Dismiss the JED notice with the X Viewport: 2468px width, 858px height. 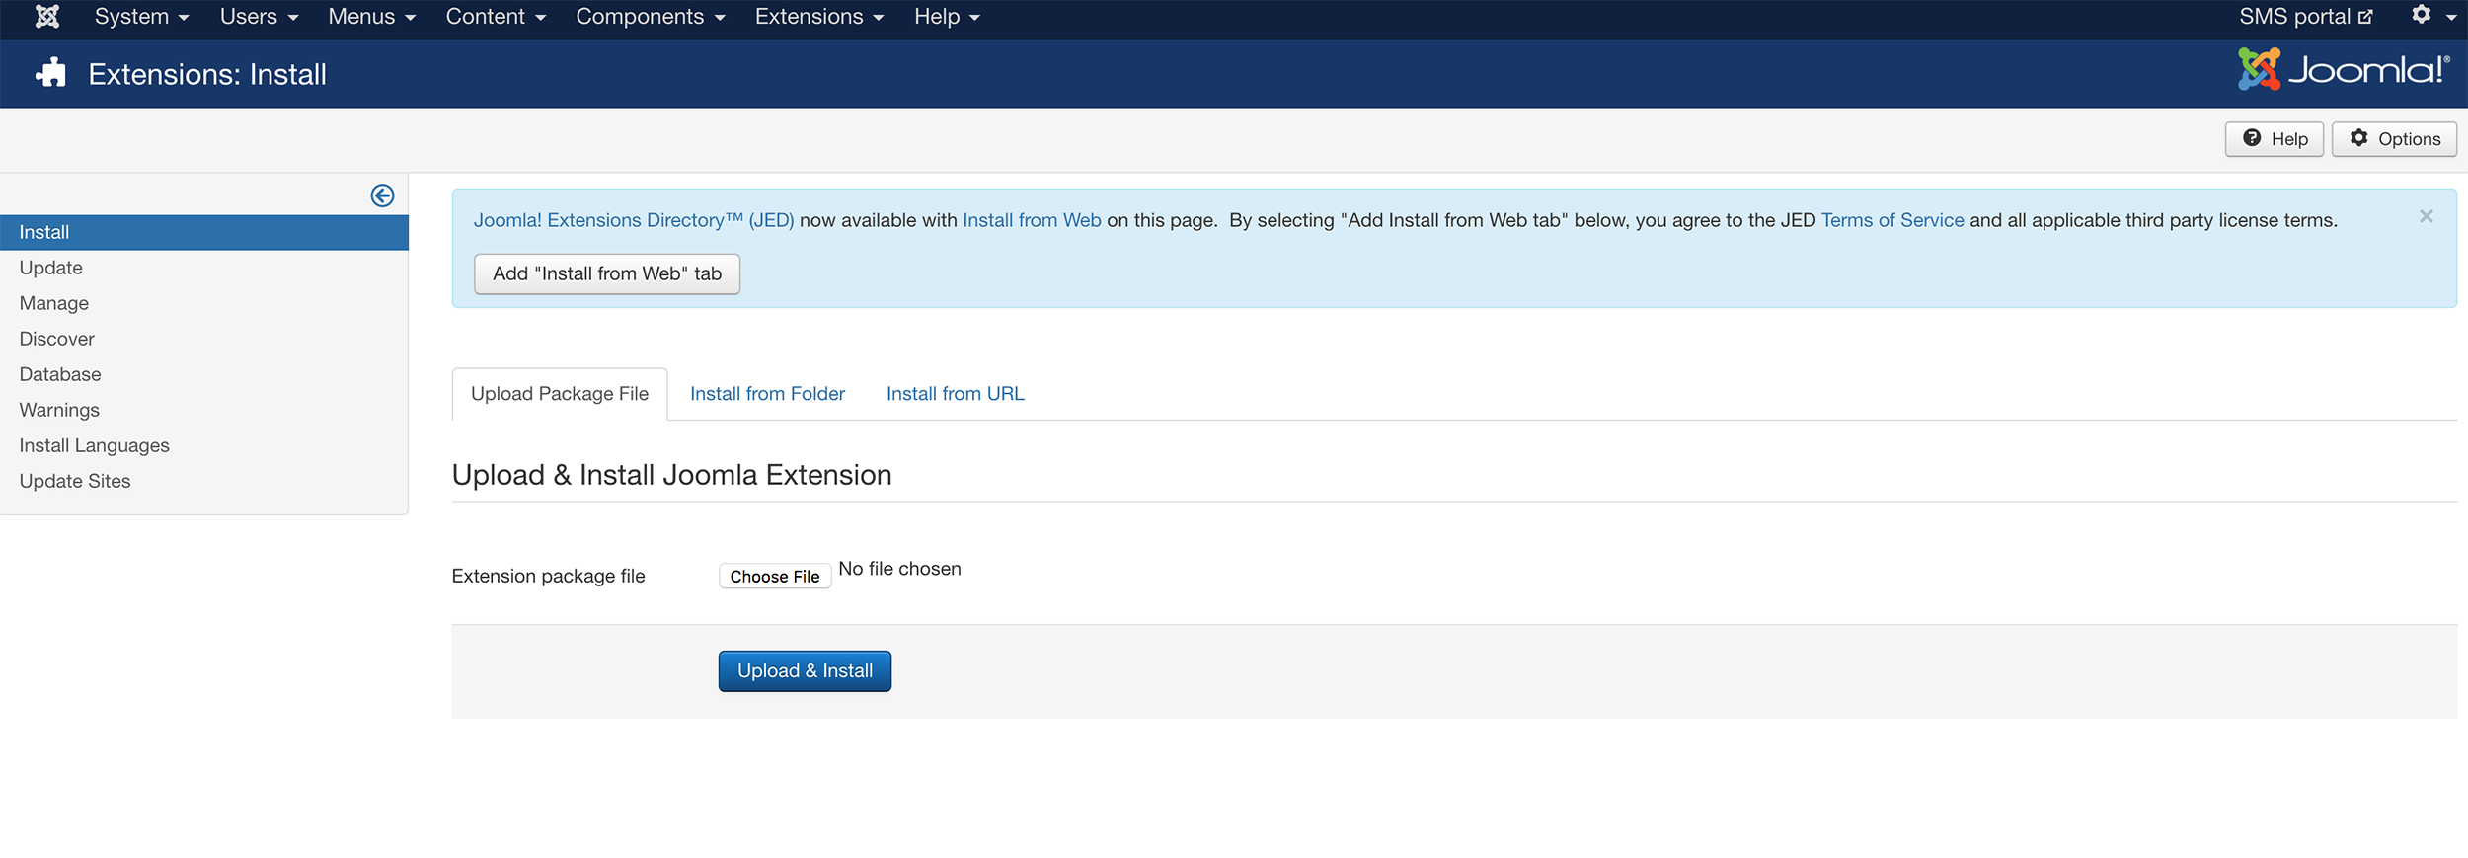[x=2426, y=216]
